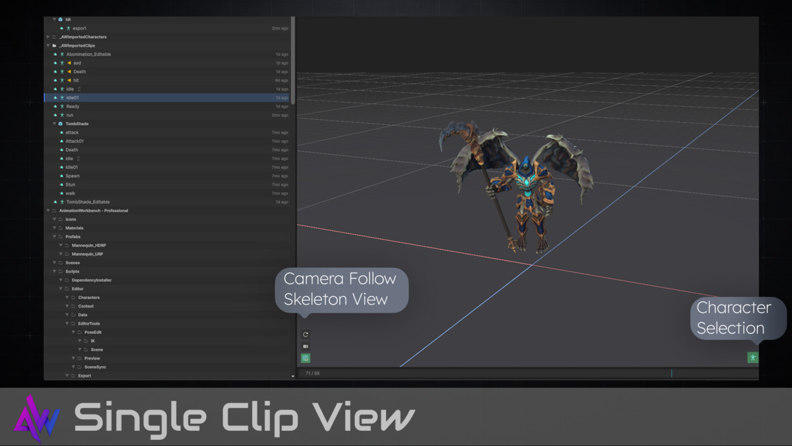The width and height of the screenshot is (792, 446).
Task: Click the humanoid icon on export row
Action: (x=69, y=28)
